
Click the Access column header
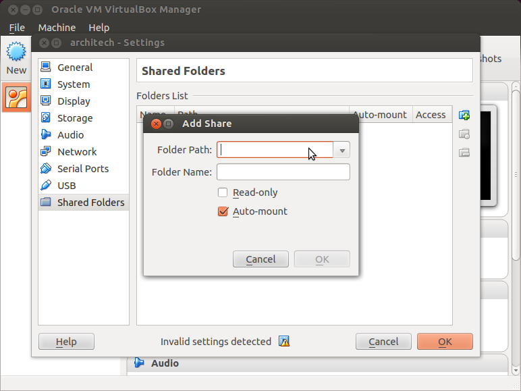click(x=433, y=115)
